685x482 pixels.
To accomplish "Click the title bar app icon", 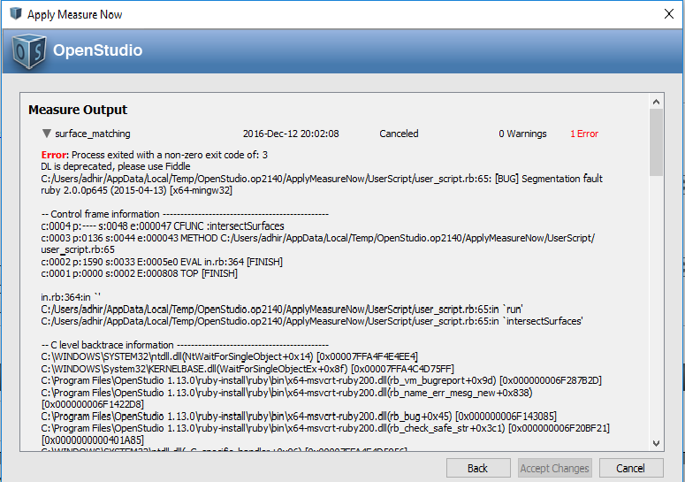I will [15, 14].
